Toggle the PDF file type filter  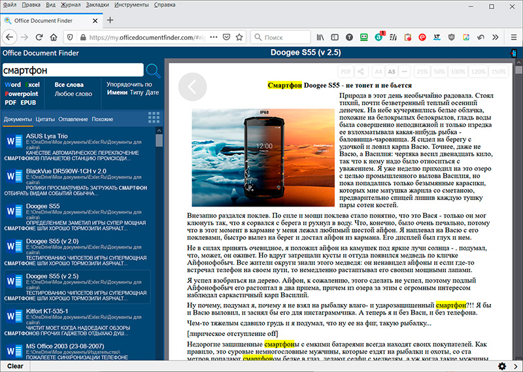pos(10,103)
